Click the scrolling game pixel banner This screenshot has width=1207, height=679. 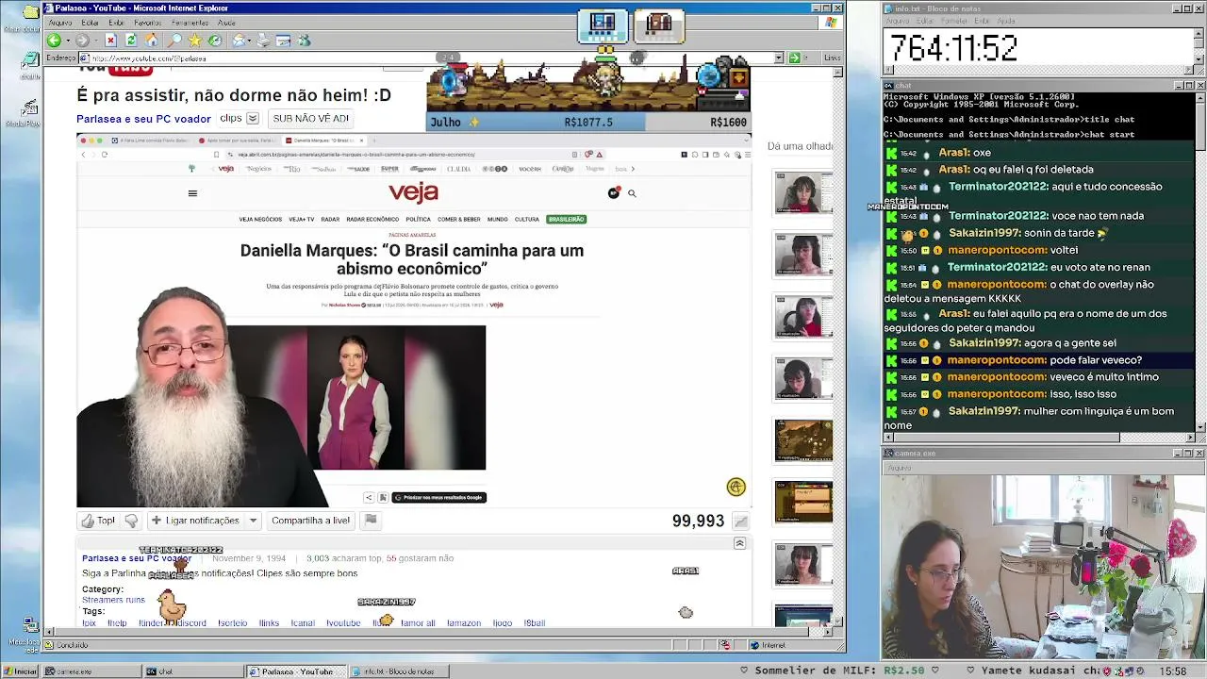click(588, 86)
